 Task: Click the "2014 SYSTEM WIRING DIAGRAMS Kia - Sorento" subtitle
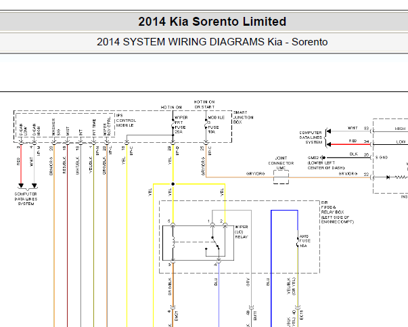click(x=212, y=42)
